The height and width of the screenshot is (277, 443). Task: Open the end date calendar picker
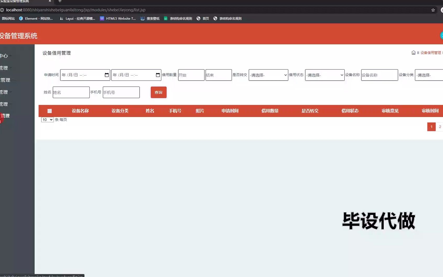(158, 75)
